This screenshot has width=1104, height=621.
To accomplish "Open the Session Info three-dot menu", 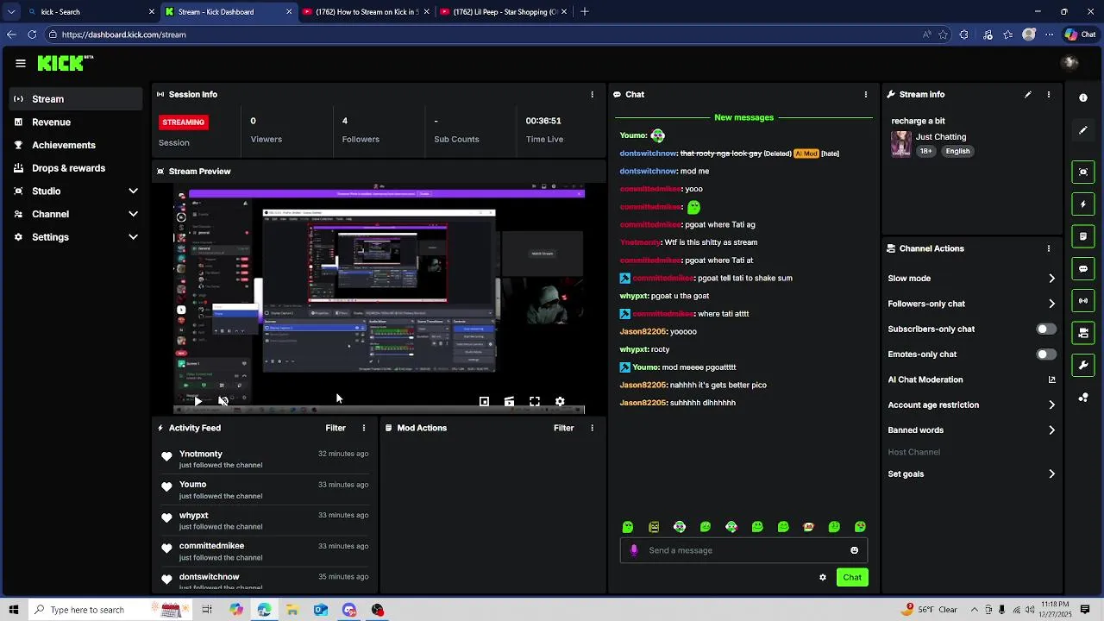I will pyautogui.click(x=592, y=94).
